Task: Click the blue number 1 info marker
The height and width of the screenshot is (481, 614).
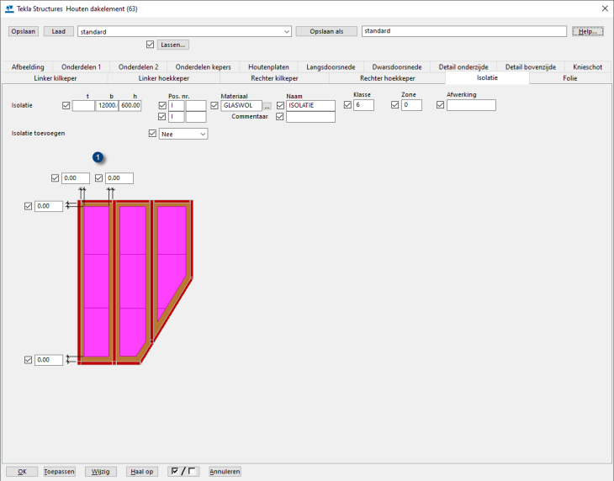Action: point(98,157)
